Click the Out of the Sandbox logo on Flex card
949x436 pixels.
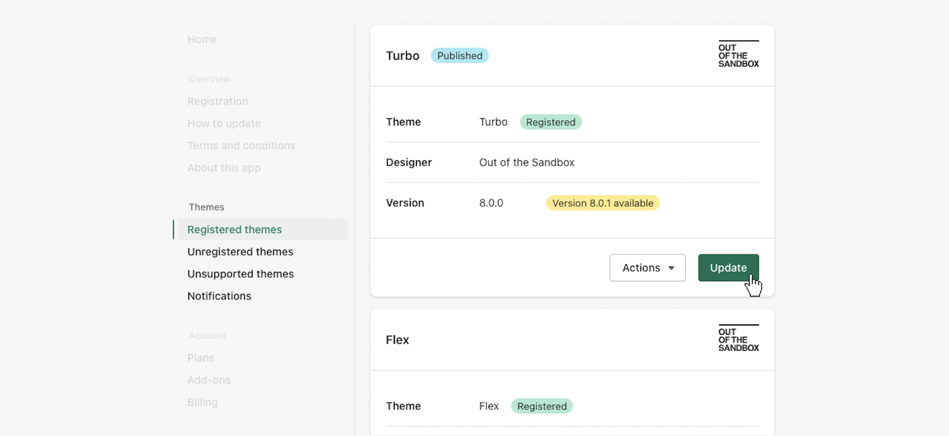pyautogui.click(x=738, y=339)
